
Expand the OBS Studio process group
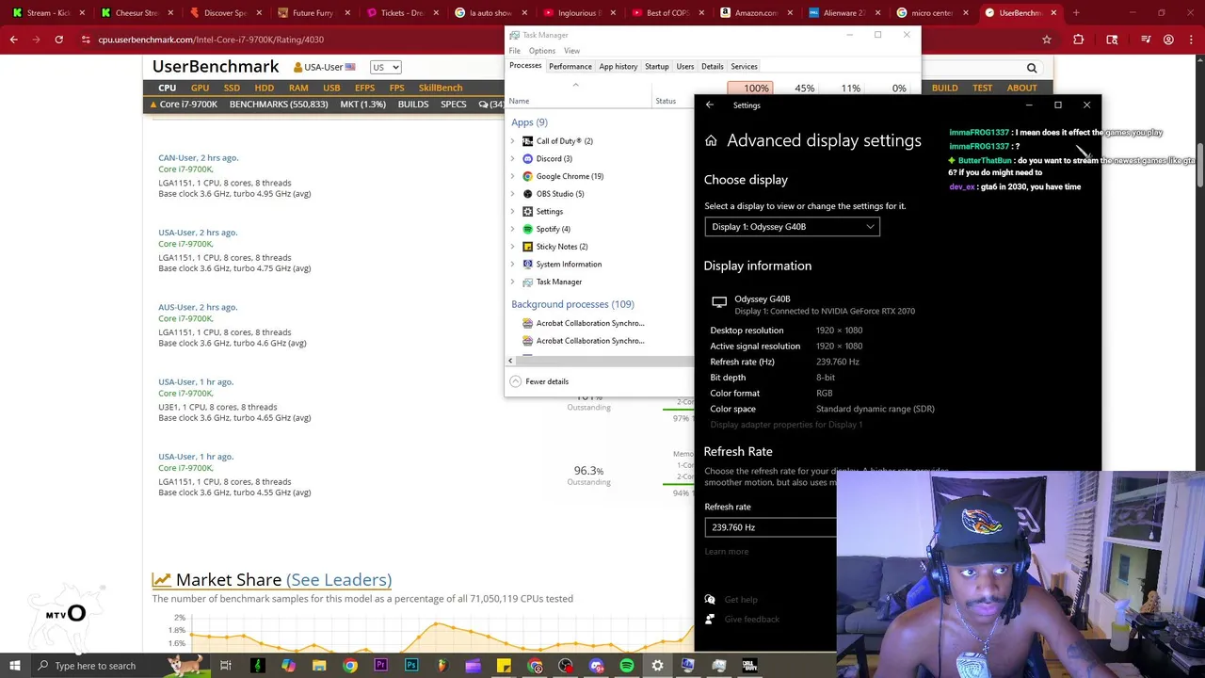point(512,194)
